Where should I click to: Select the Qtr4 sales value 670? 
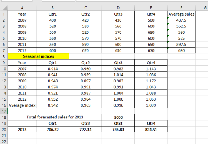click(151, 50)
